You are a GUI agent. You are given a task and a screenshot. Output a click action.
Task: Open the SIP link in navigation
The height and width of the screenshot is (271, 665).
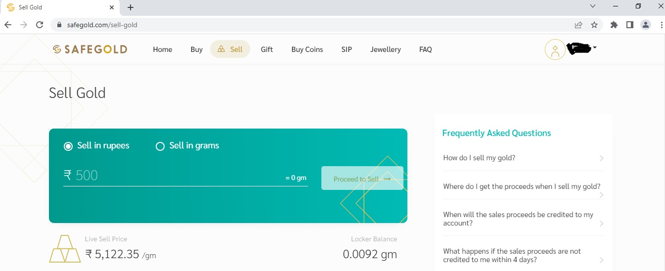click(347, 49)
